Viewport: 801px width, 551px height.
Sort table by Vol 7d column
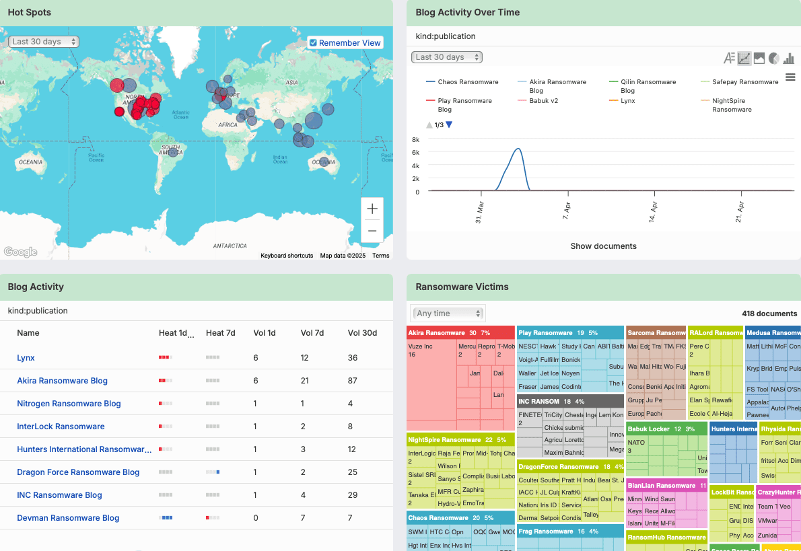point(312,333)
